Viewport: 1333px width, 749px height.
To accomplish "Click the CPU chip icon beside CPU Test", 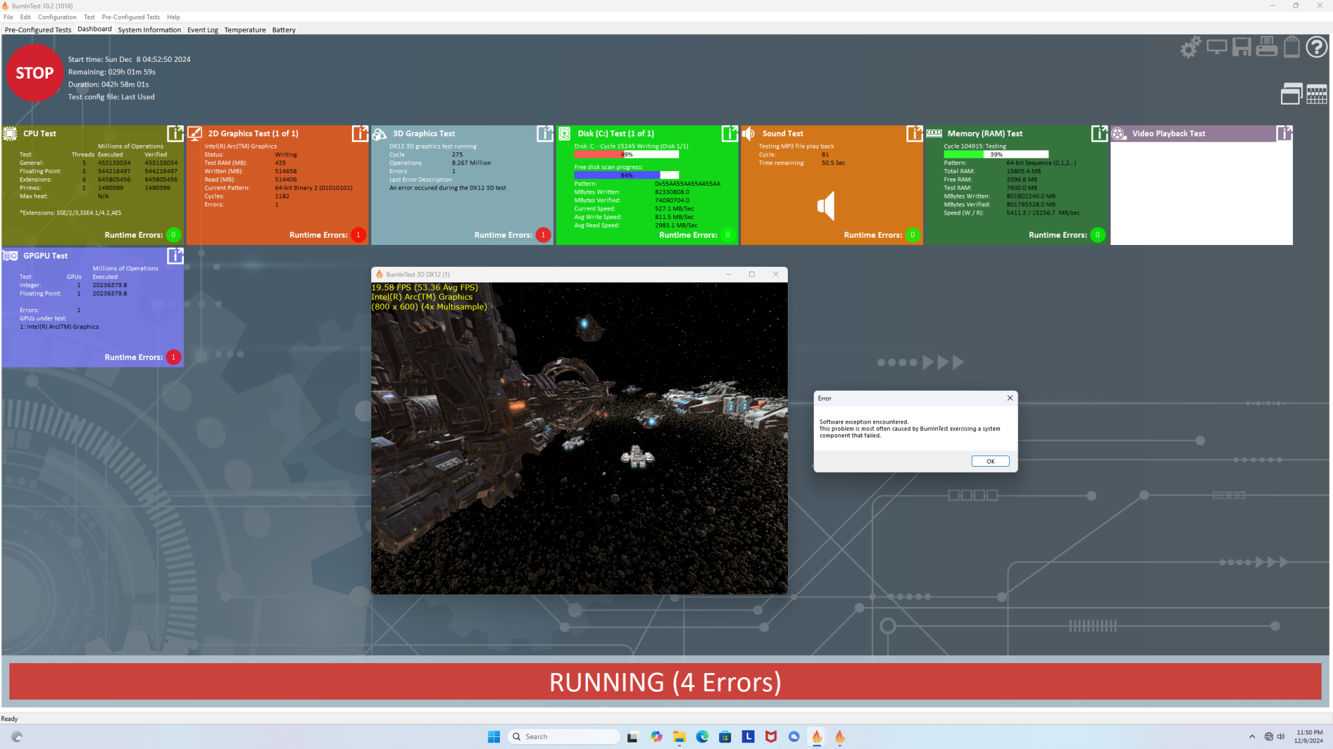I will coord(10,134).
